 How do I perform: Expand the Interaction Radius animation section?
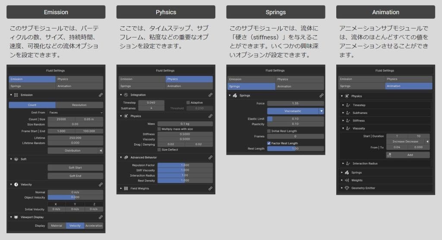(x=343, y=163)
